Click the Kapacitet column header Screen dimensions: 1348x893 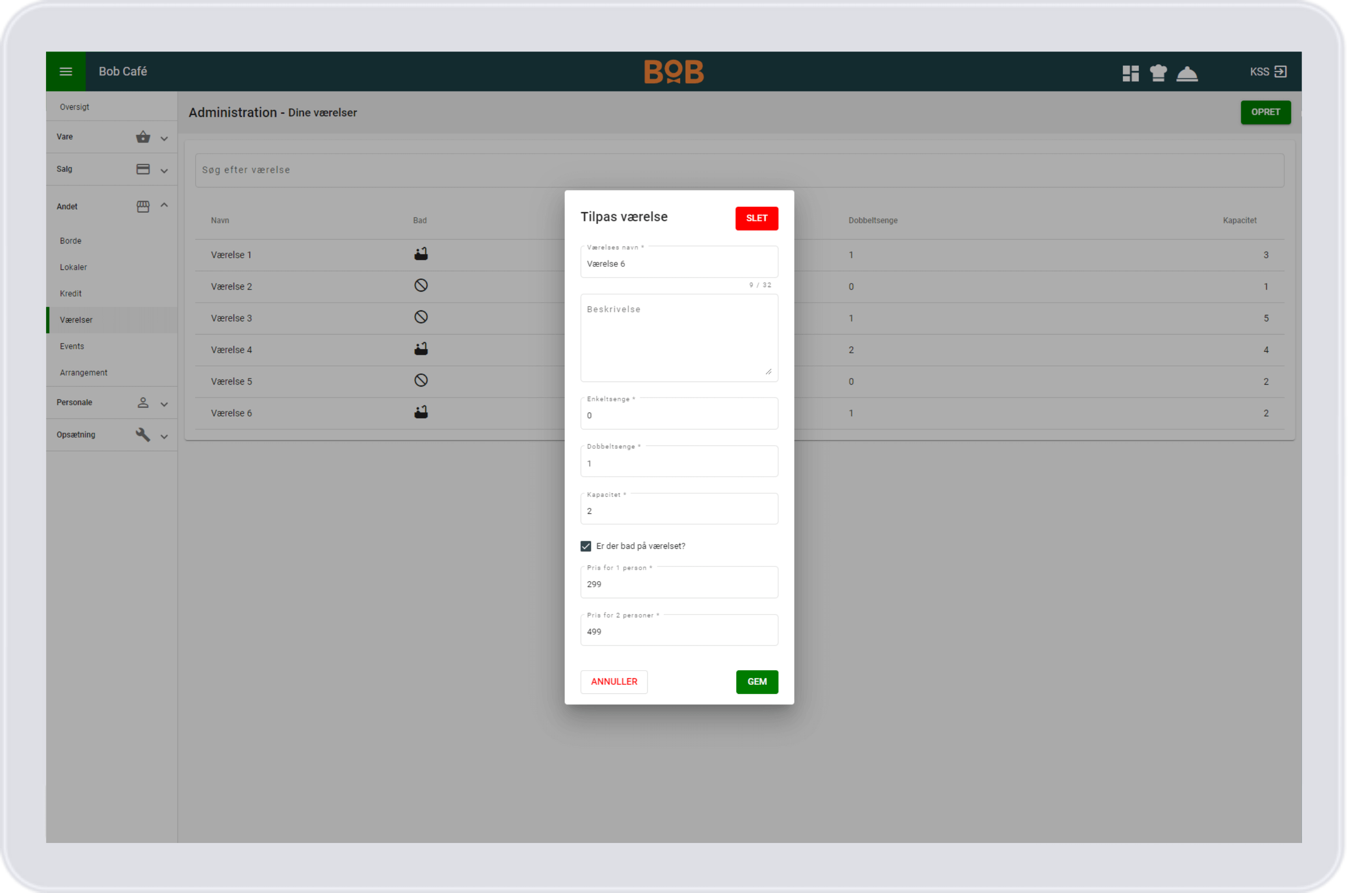pyautogui.click(x=1240, y=220)
